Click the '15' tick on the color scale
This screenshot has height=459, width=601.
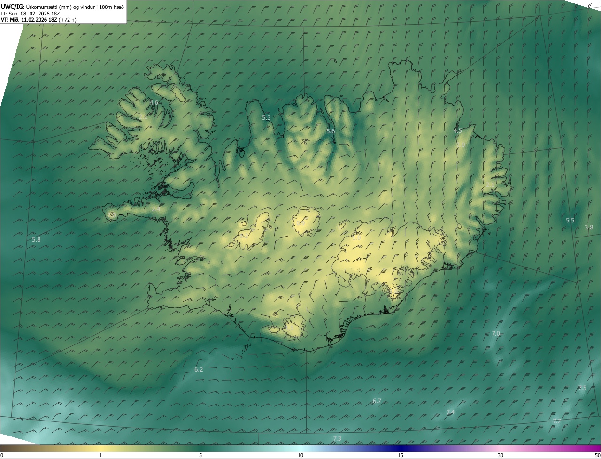click(x=401, y=455)
